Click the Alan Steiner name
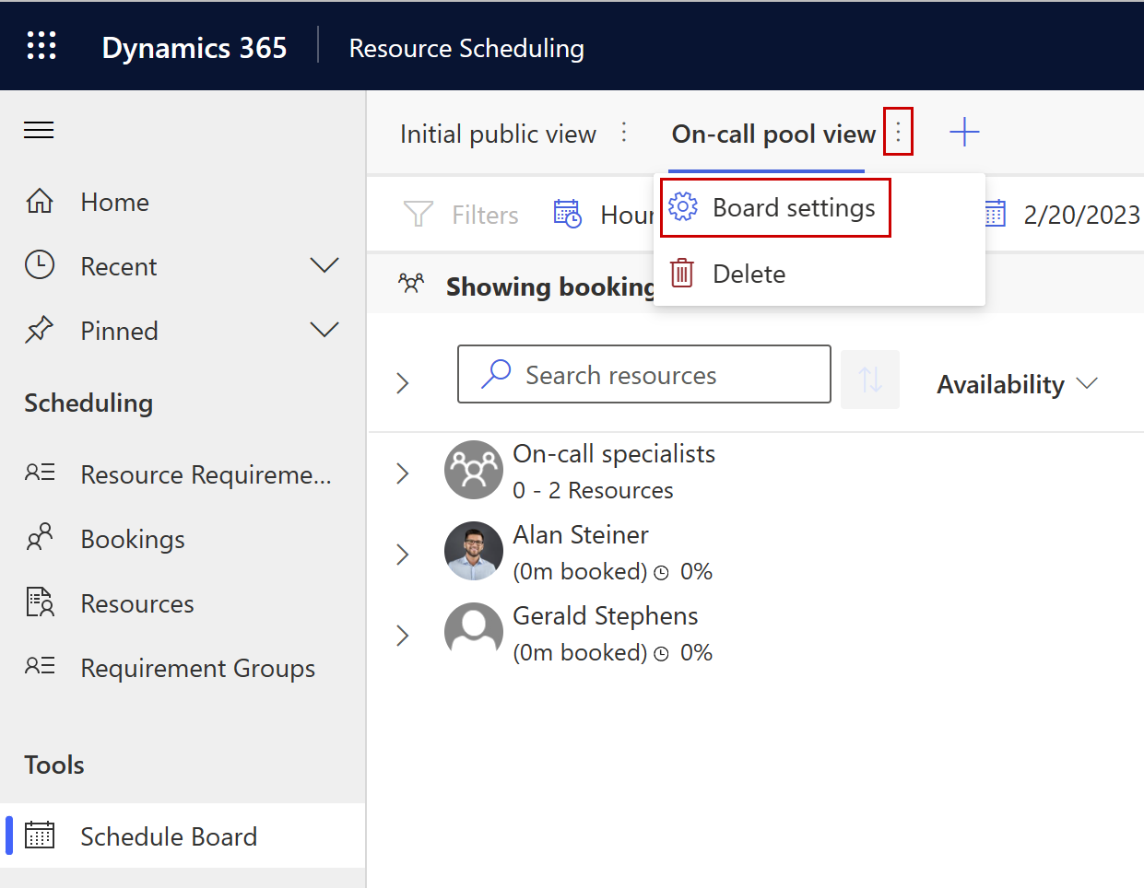 tap(581, 534)
